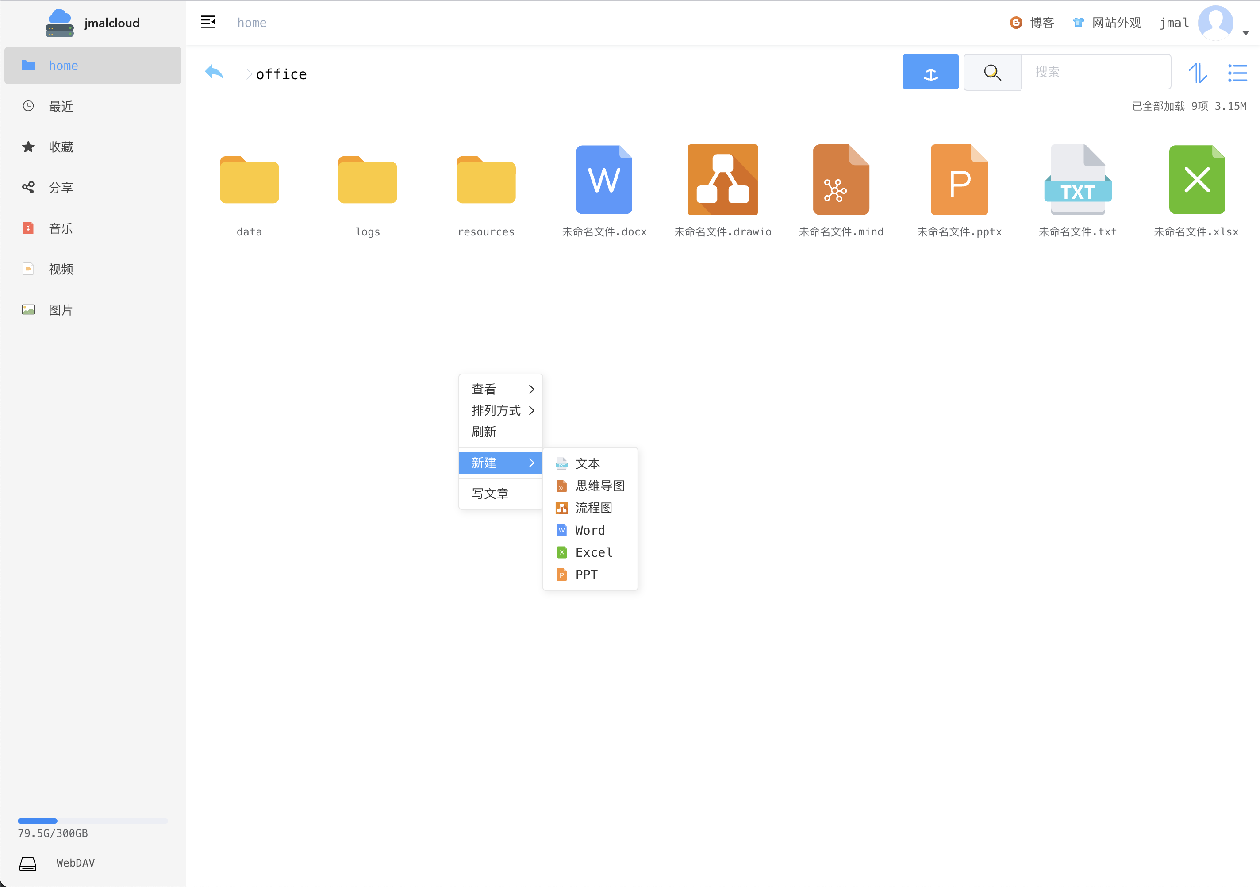This screenshot has height=887, width=1260.
Task: Open the 未命名文件.mind file icon
Action: (x=840, y=180)
